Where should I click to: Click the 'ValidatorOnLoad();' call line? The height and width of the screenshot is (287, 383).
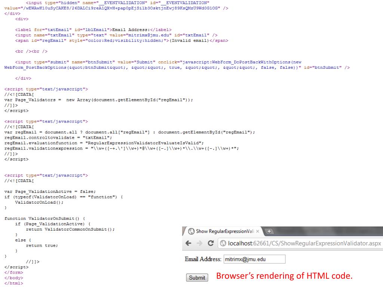39,202
